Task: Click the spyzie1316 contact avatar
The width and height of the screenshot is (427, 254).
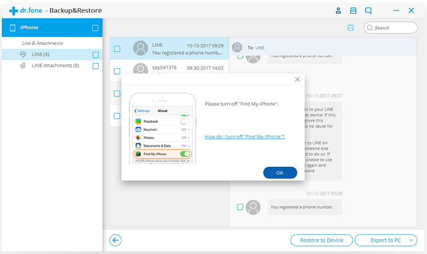Action: pyautogui.click(x=140, y=69)
